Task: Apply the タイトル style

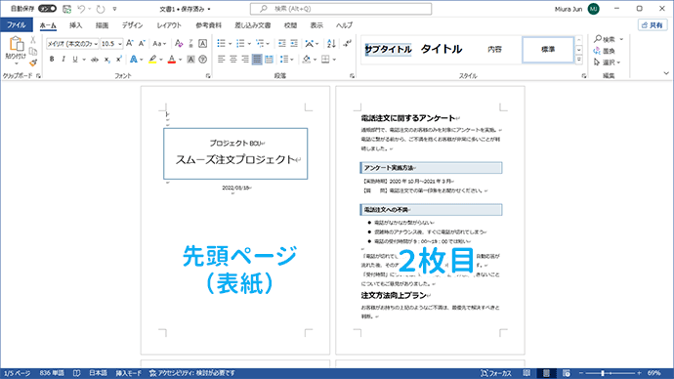Action: [441, 50]
